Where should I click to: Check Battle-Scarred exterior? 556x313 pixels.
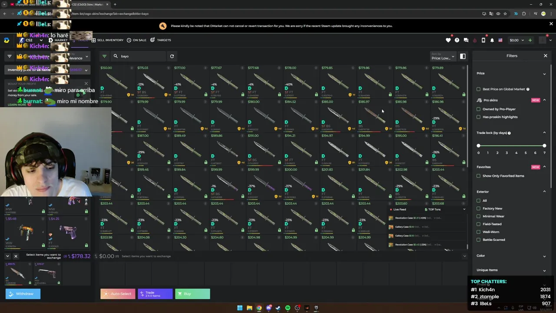(x=479, y=240)
